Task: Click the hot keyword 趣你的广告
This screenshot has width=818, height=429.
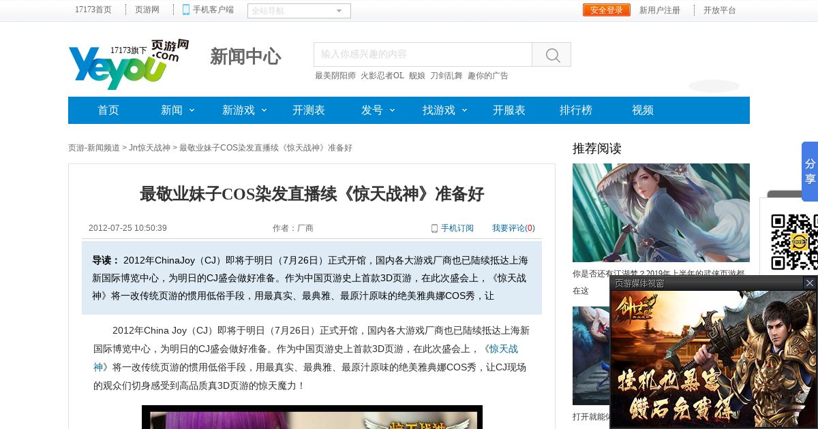Action: coord(488,76)
